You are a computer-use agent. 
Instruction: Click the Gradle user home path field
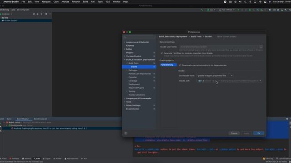coord(219,47)
